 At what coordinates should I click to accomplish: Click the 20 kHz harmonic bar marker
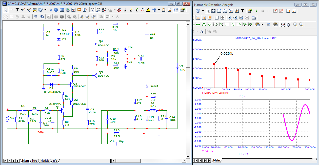[x=203, y=87]
